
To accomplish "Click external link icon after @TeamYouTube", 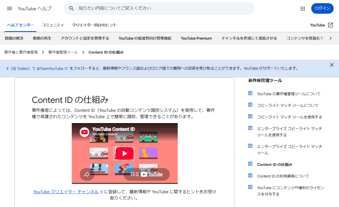I will pyautogui.click(x=66, y=69).
